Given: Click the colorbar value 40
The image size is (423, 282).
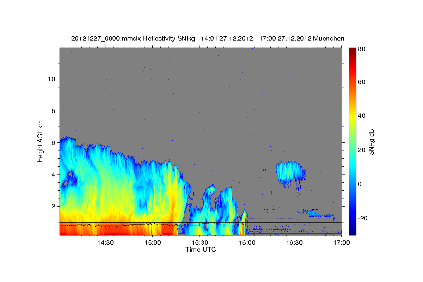Looking at the screenshot, I should (361, 116).
